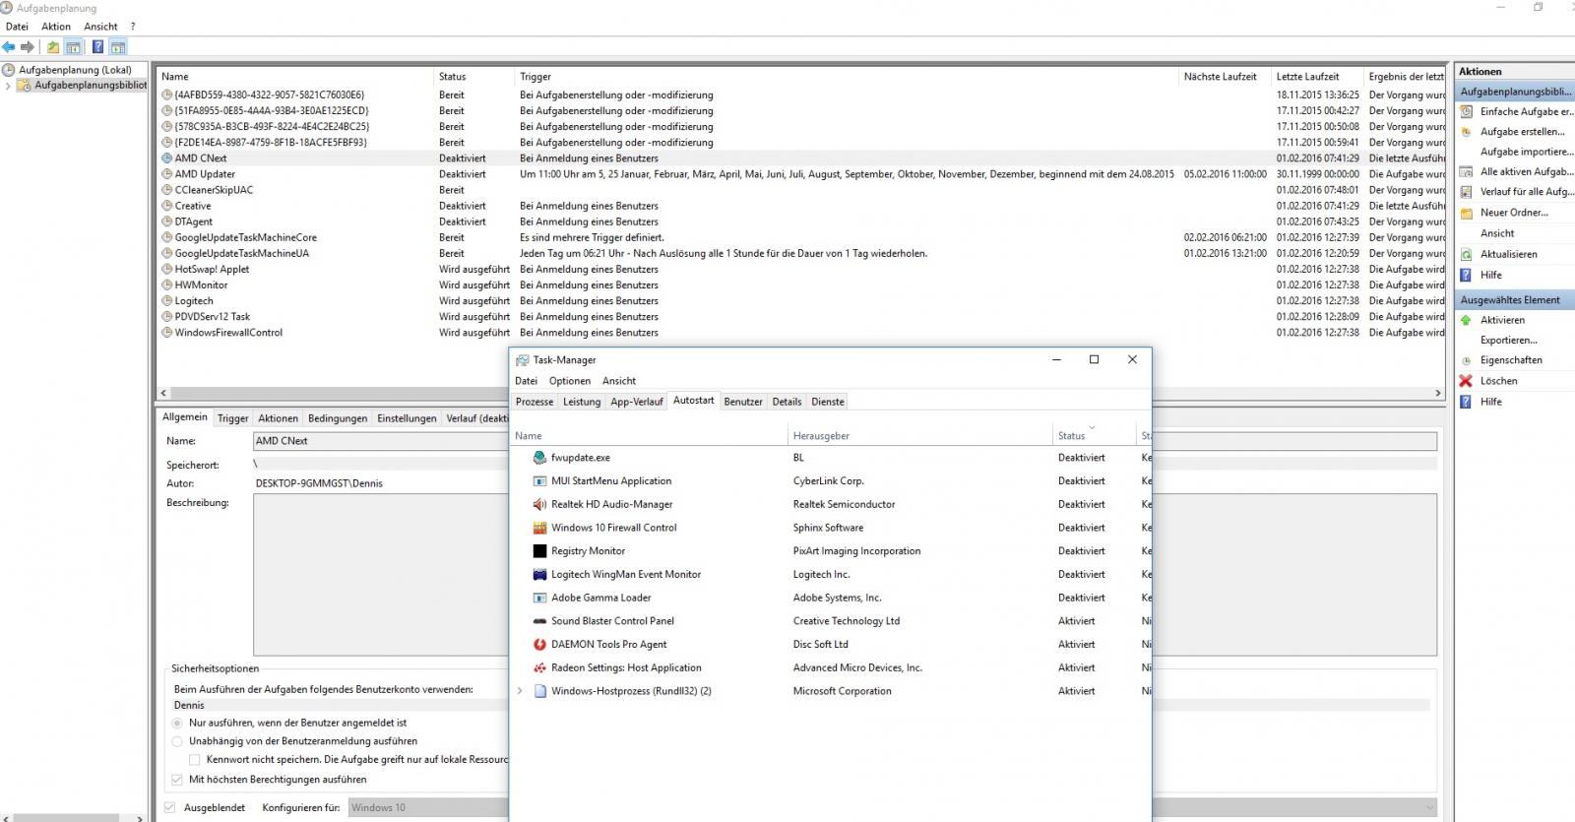Switch to the Dienste tab in Task-Manager

point(828,402)
